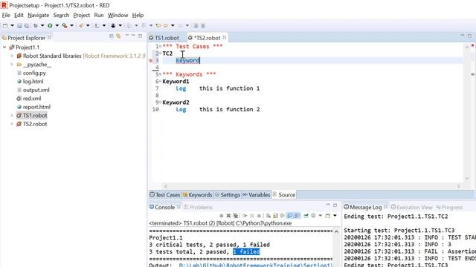Viewport: 476px width, 267px height.
Task: Open the Edit menu
Action: tap(19, 15)
